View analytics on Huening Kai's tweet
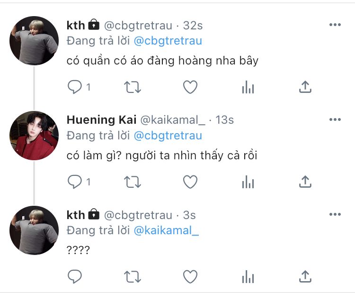The image size is (355, 293). point(248,182)
